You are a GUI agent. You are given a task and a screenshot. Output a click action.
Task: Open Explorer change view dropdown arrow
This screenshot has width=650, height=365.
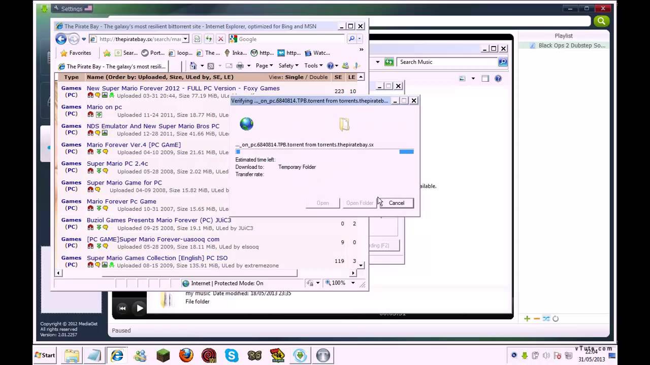point(473,79)
